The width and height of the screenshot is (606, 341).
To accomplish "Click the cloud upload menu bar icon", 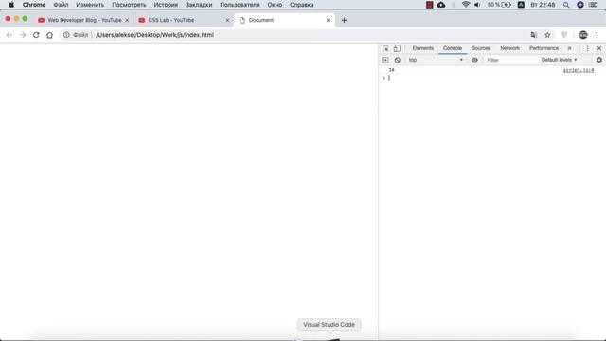I will click(441, 5).
